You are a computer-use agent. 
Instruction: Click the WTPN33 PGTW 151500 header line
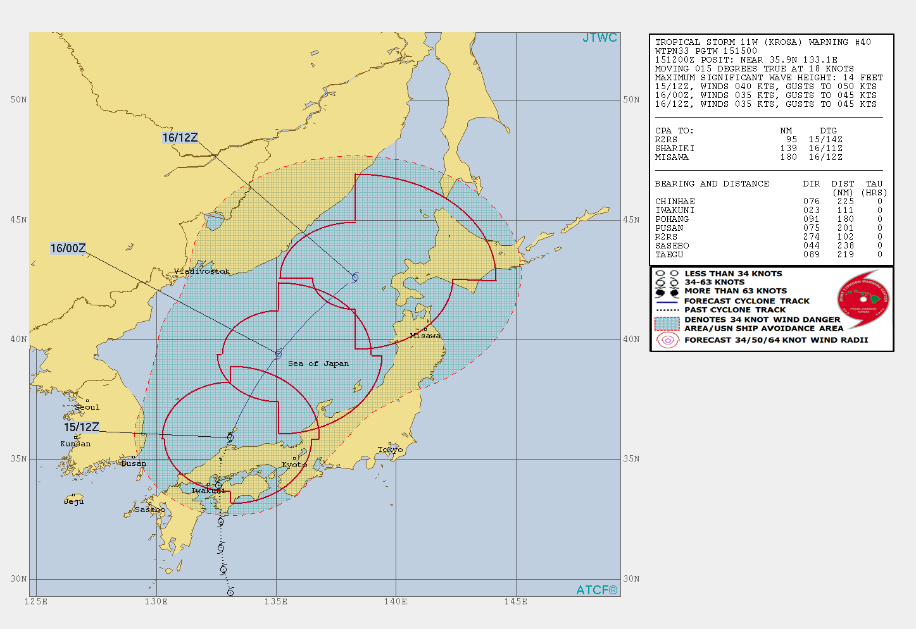[706, 51]
